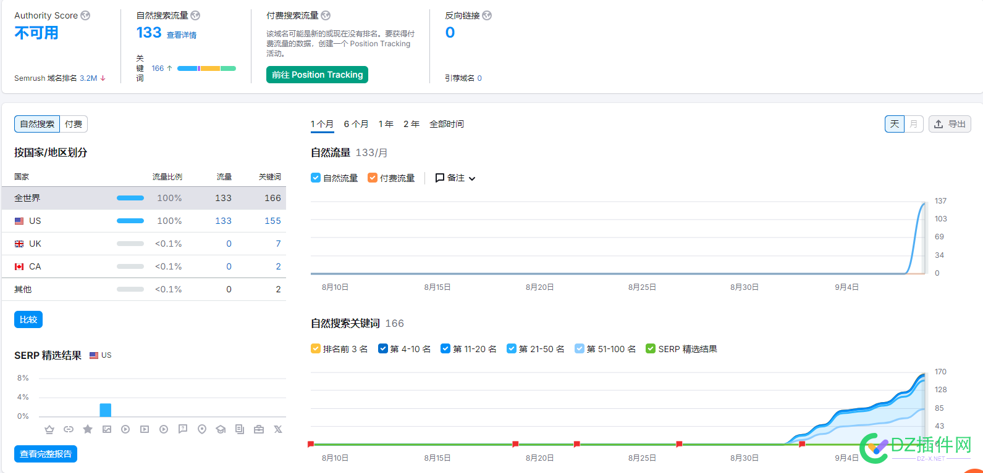This screenshot has width=983, height=473.
Task: Click the blue bar in SERP features chart
Action: [106, 410]
